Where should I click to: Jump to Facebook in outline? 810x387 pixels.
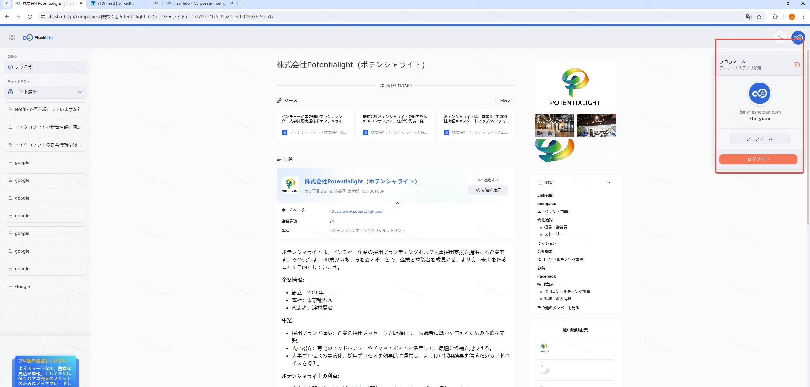point(546,276)
